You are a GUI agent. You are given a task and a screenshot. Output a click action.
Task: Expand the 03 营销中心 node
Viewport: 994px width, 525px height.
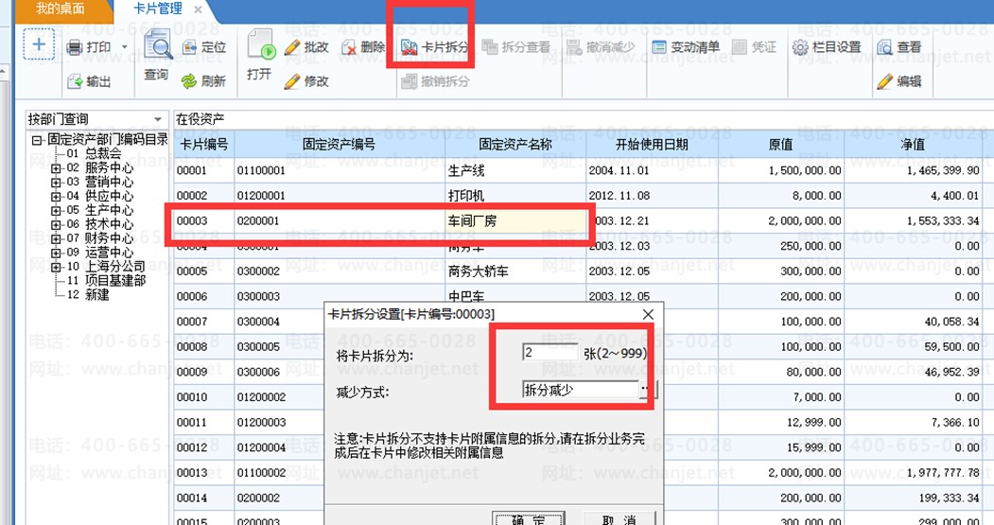[56, 182]
